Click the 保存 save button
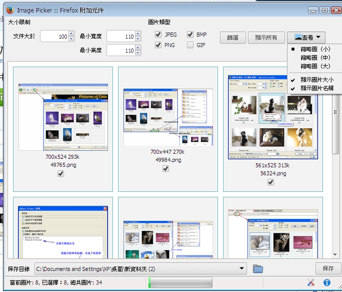This screenshot has width=342, height=292. 328,268
